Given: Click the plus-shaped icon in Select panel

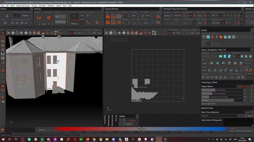Looking at the screenshot, I should click(217, 37).
